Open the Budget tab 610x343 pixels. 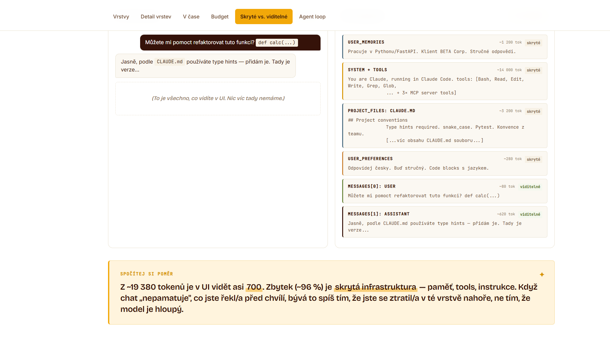[x=220, y=17]
